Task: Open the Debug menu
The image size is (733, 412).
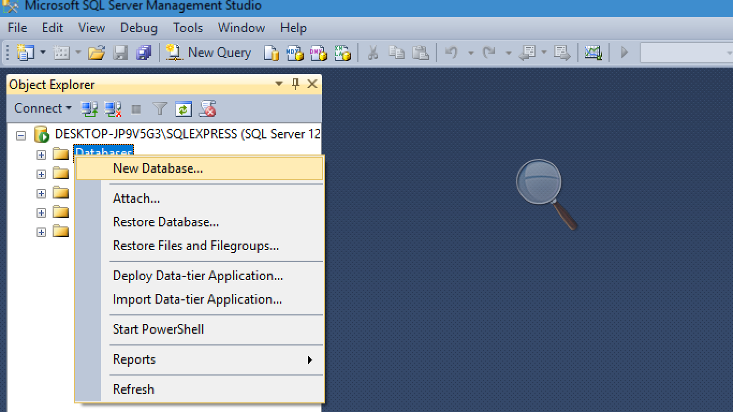Action: click(139, 28)
